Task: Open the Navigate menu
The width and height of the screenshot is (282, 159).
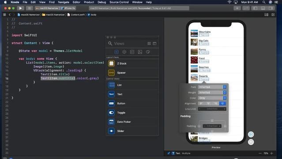Action: click(64, 2)
